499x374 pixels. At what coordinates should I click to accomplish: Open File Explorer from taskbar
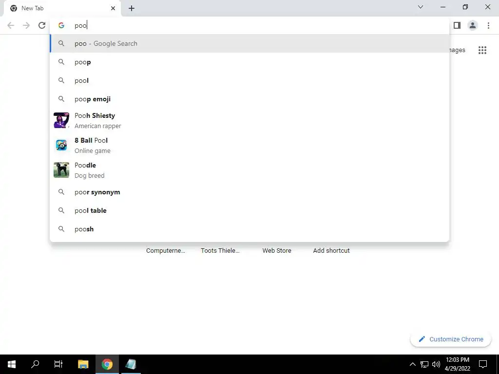coord(83,364)
